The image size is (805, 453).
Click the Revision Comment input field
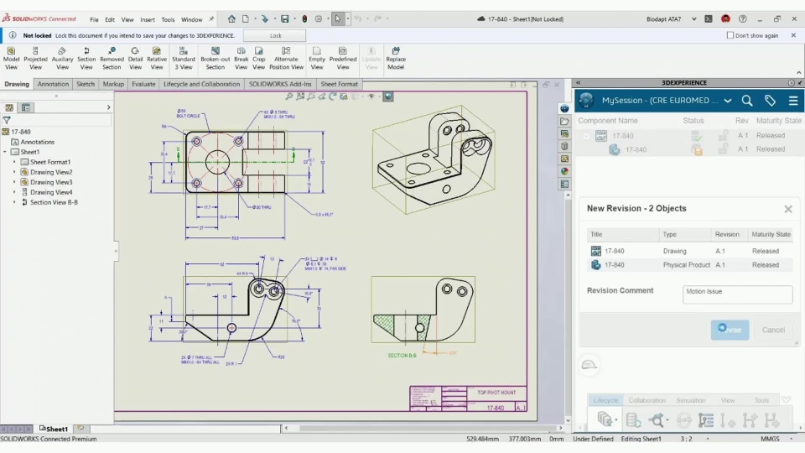tap(737, 294)
